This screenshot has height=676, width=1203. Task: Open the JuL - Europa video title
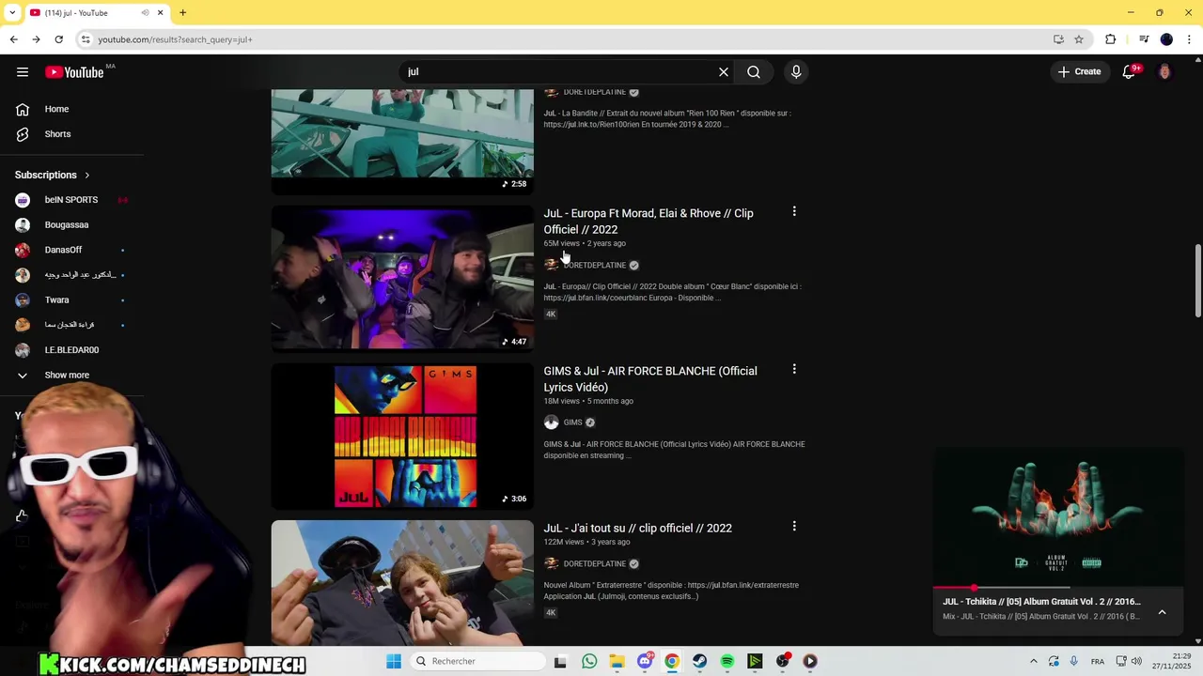pos(648,222)
